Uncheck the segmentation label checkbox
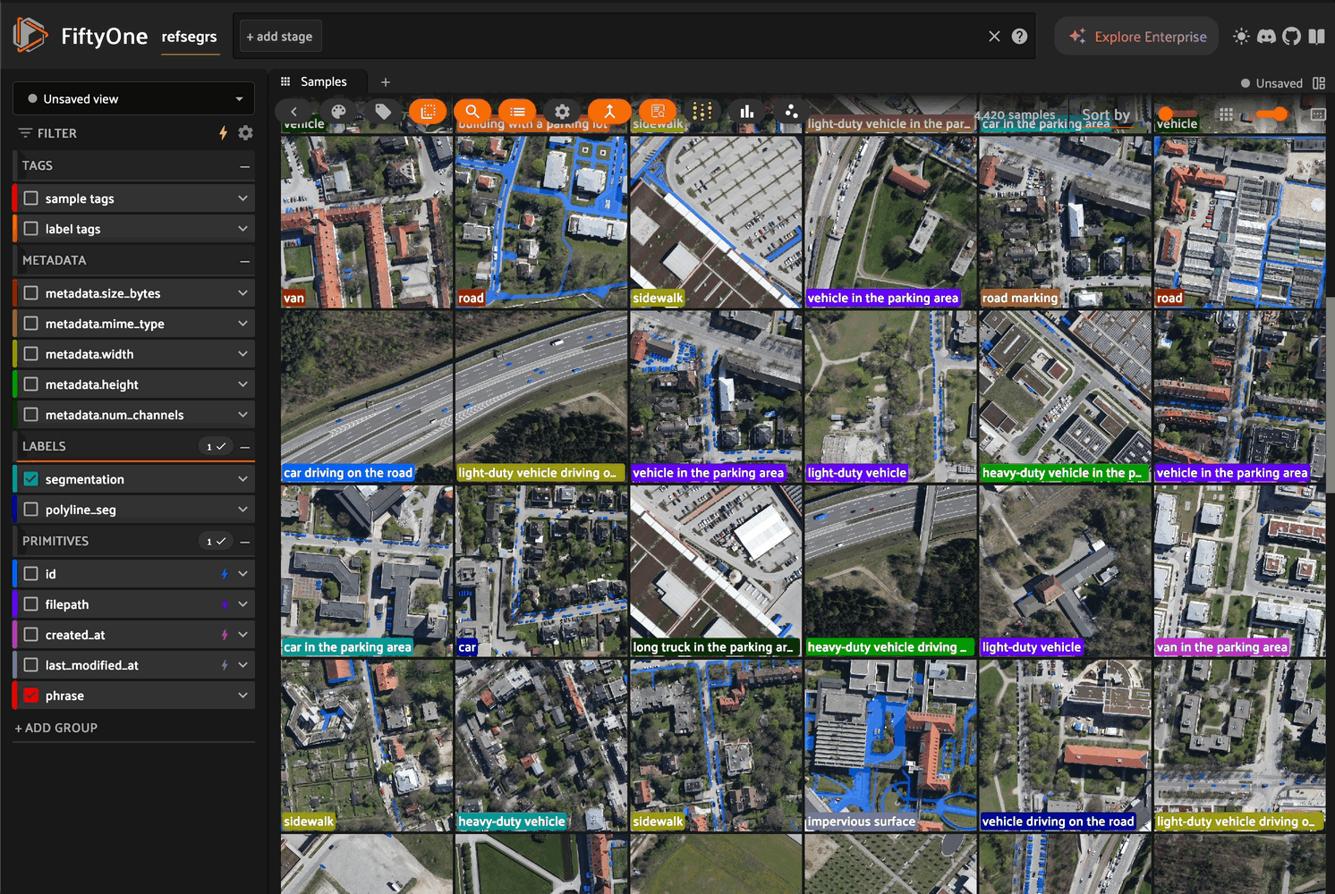Viewport: 1335px width, 894px height. click(x=31, y=479)
